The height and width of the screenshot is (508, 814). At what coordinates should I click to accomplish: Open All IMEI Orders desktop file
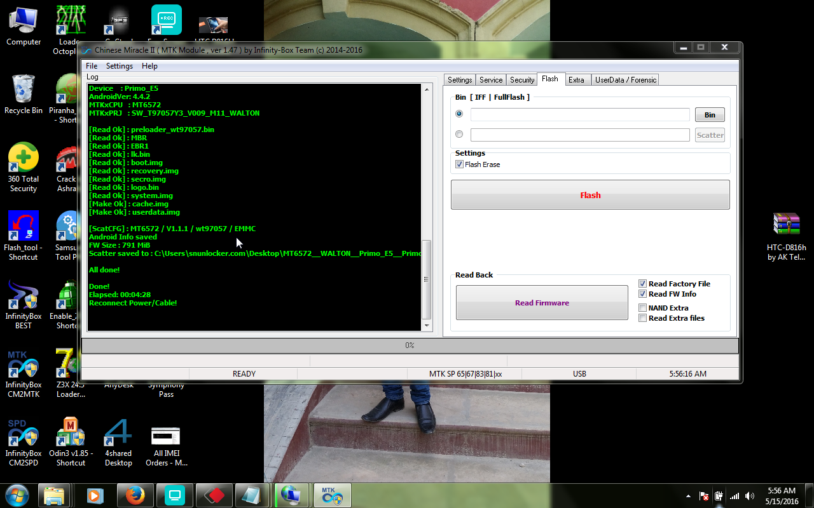tap(166, 446)
